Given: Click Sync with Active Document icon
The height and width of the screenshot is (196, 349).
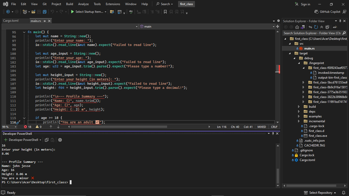Looking at the screenshot, I should pos(310,27).
